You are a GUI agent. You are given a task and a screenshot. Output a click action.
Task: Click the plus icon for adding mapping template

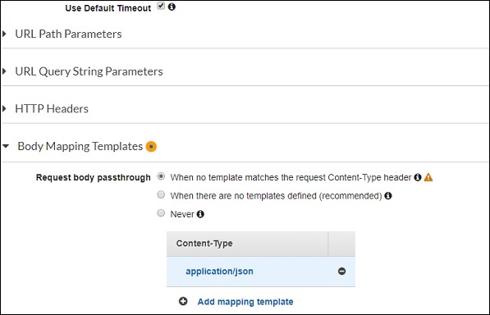[x=183, y=301]
